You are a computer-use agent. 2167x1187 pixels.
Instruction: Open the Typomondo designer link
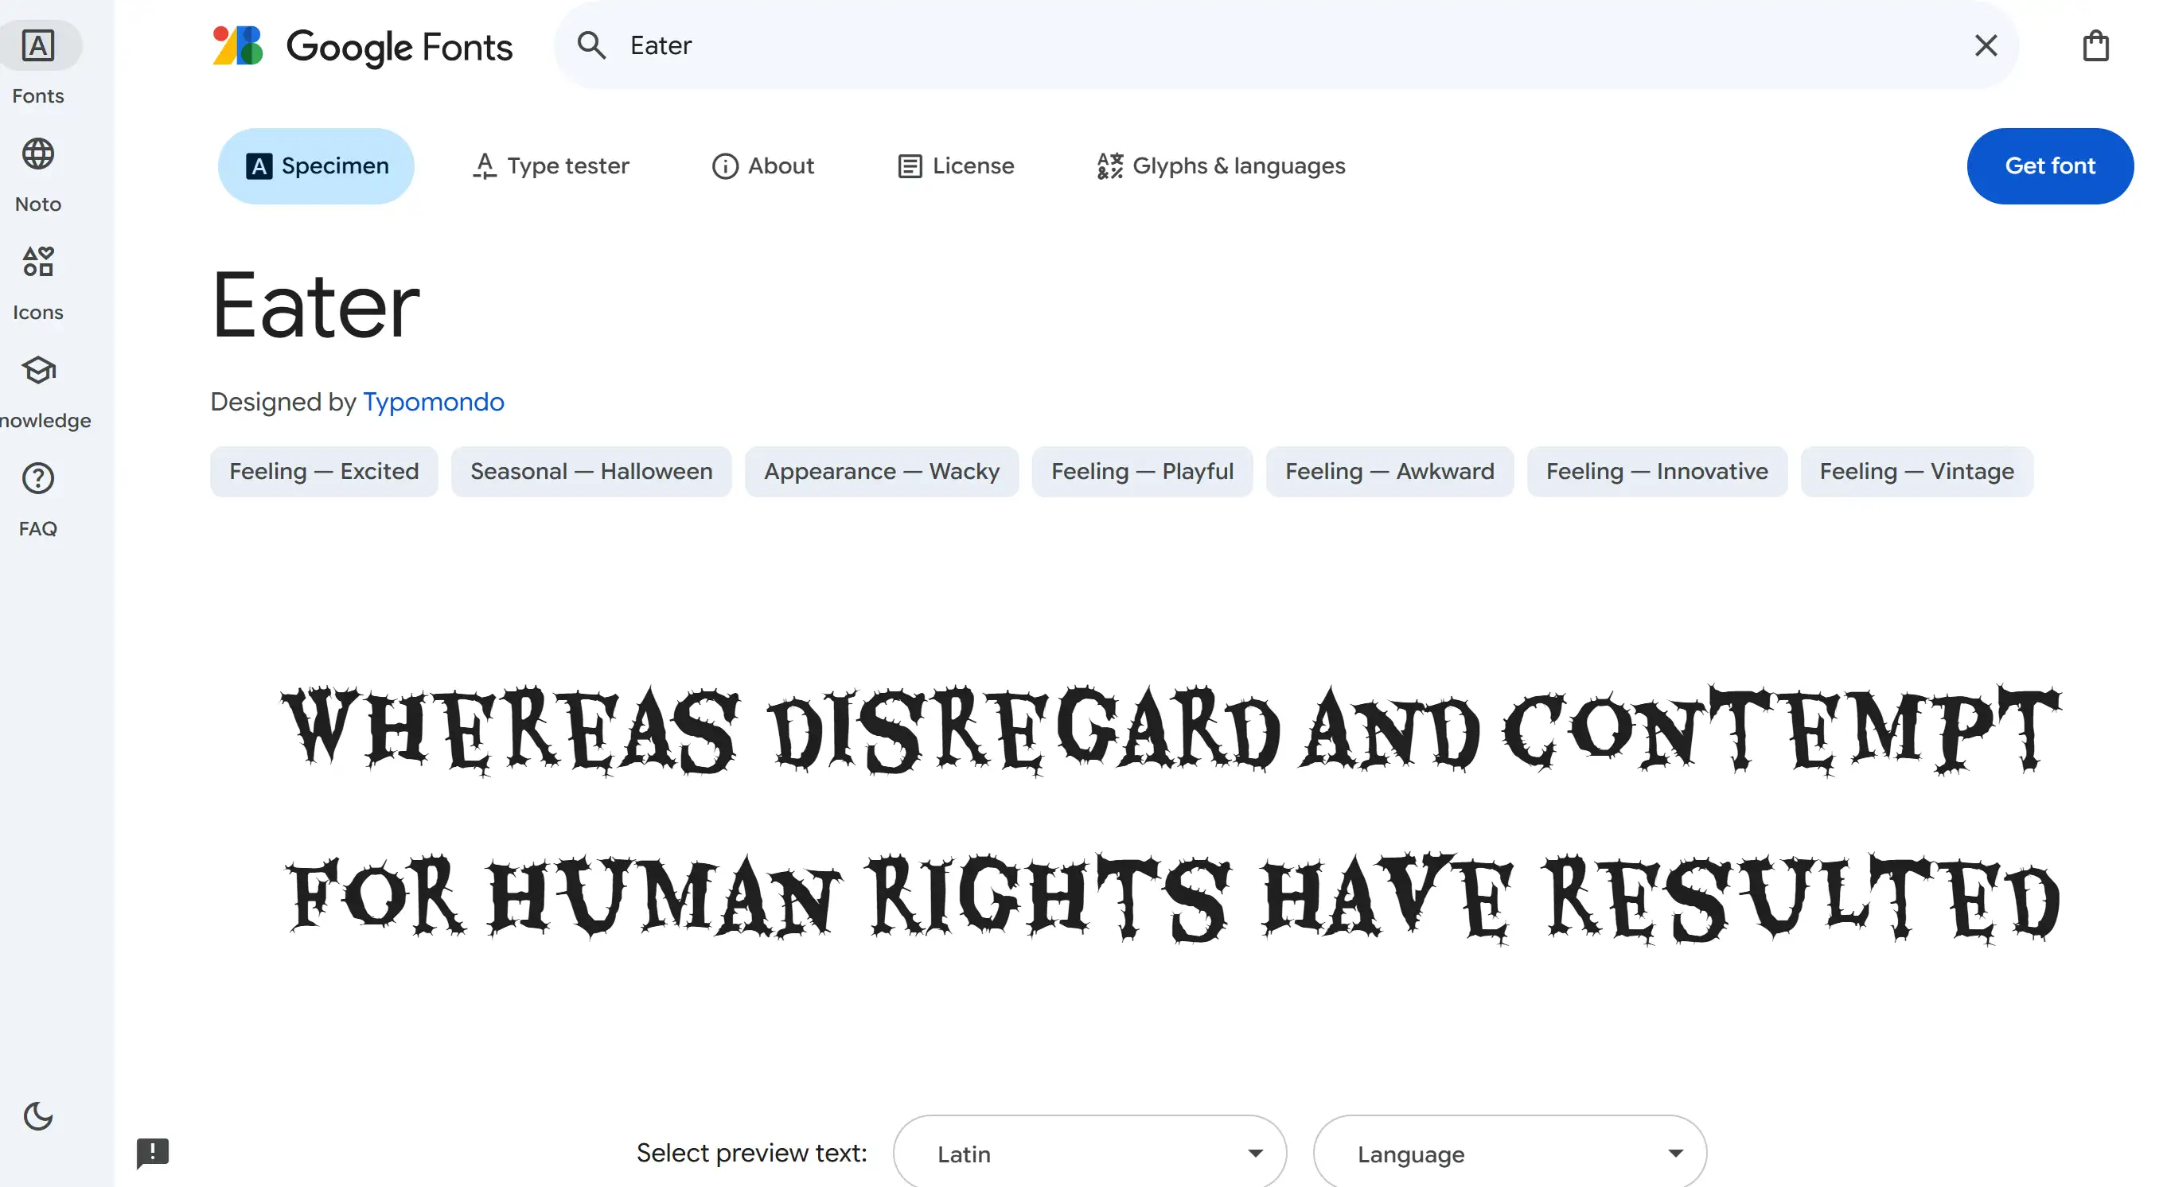point(433,402)
